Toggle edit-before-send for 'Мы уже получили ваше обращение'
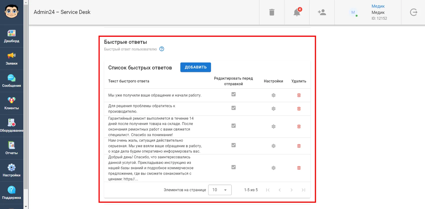Screen dimensions: 425x209 pyautogui.click(x=233, y=94)
